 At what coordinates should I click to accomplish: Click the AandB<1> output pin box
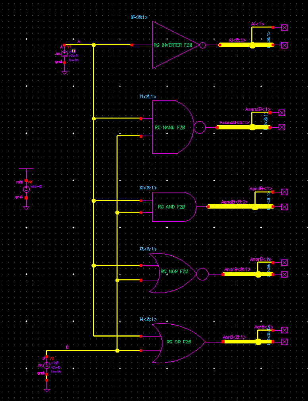pyautogui.click(x=285, y=192)
